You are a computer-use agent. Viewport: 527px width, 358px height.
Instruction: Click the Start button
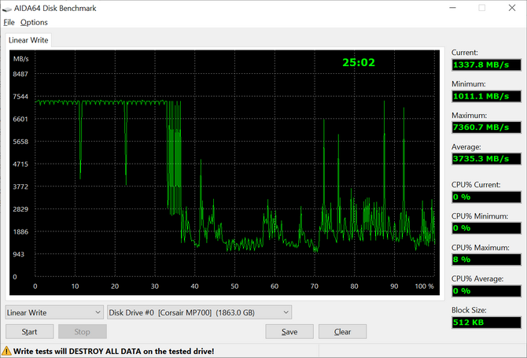pyautogui.click(x=30, y=332)
